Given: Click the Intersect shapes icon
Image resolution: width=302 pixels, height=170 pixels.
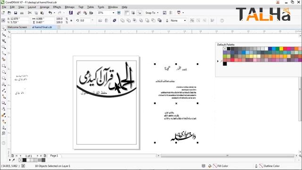Looking at the screenshot, I should click(135, 20).
